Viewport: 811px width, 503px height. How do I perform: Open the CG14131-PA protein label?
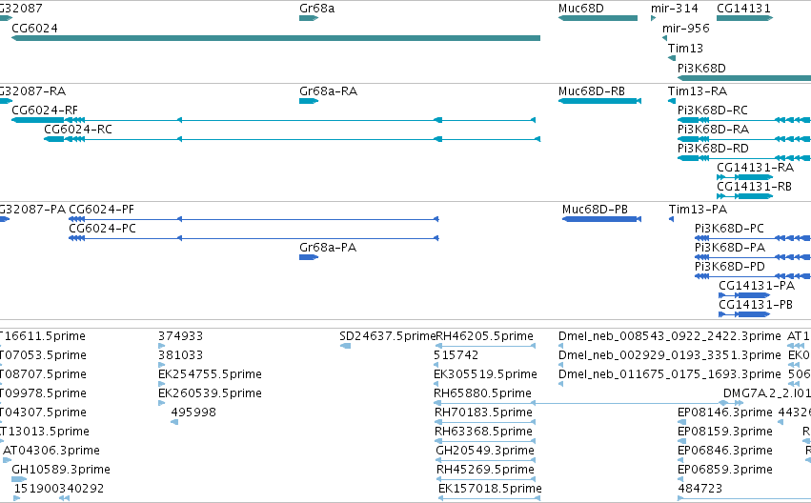pos(757,286)
